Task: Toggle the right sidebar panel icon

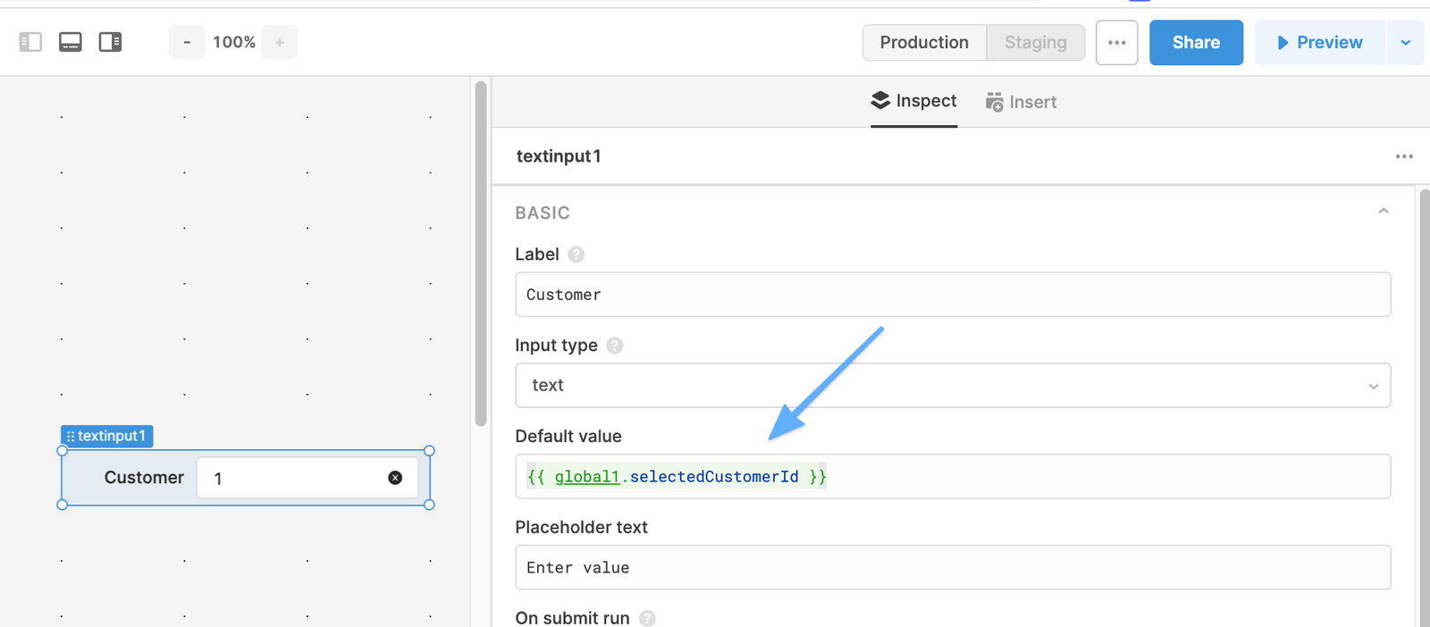Action: click(x=110, y=42)
